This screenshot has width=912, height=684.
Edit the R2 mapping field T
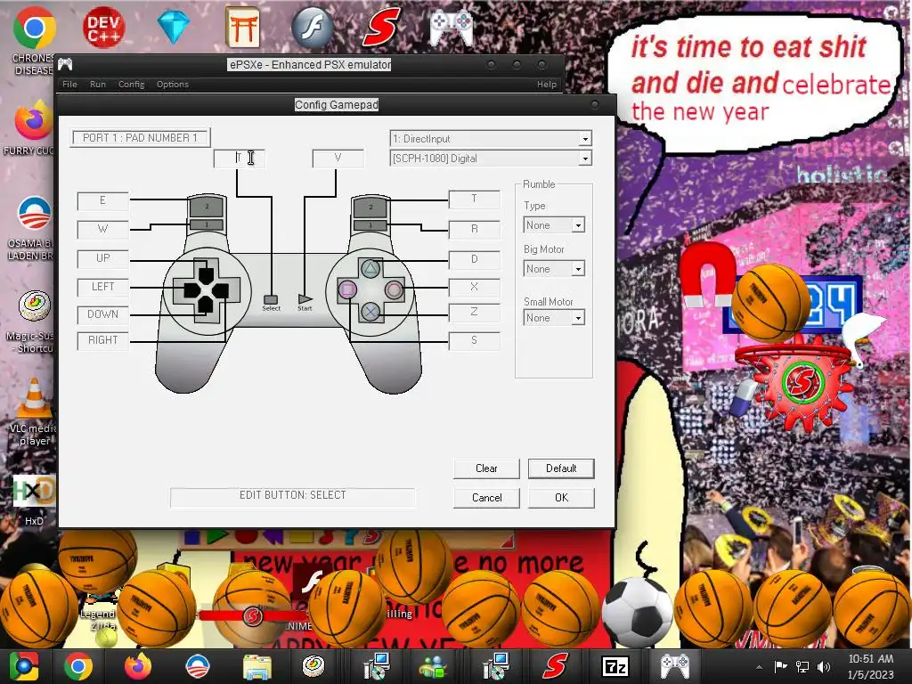point(474,199)
